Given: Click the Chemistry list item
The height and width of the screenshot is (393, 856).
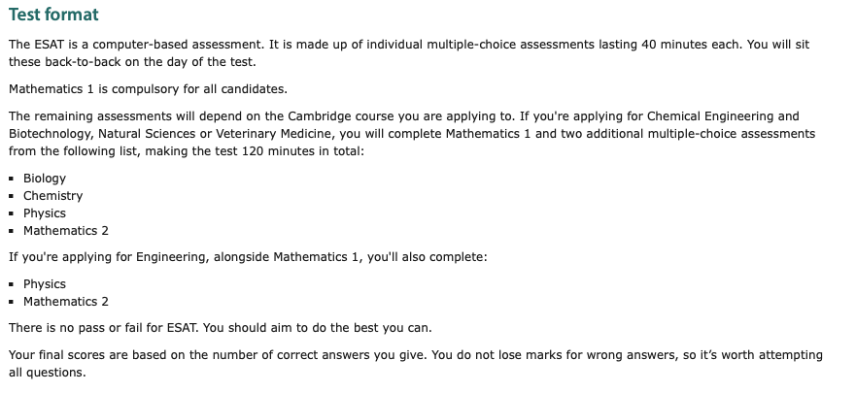Looking at the screenshot, I should [x=53, y=196].
